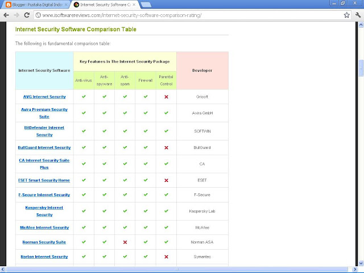Click the red X in Norton row

166,257
